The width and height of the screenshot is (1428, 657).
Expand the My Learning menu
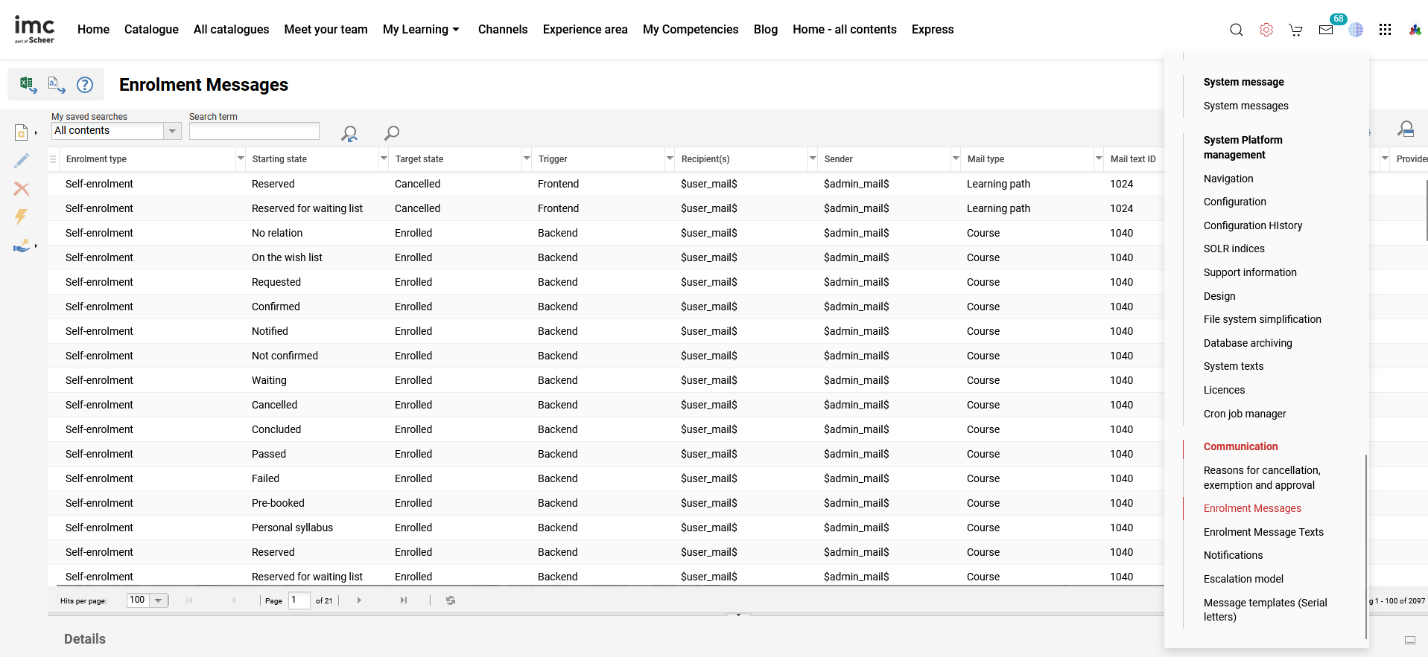(421, 30)
